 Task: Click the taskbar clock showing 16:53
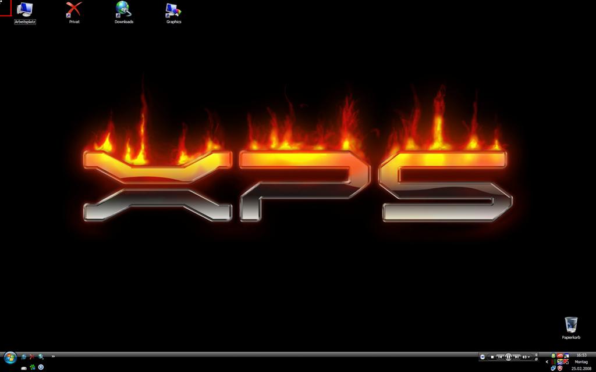pos(581,355)
